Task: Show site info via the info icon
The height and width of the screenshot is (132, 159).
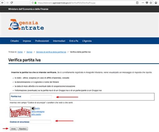Action: click(x=33, y=3)
